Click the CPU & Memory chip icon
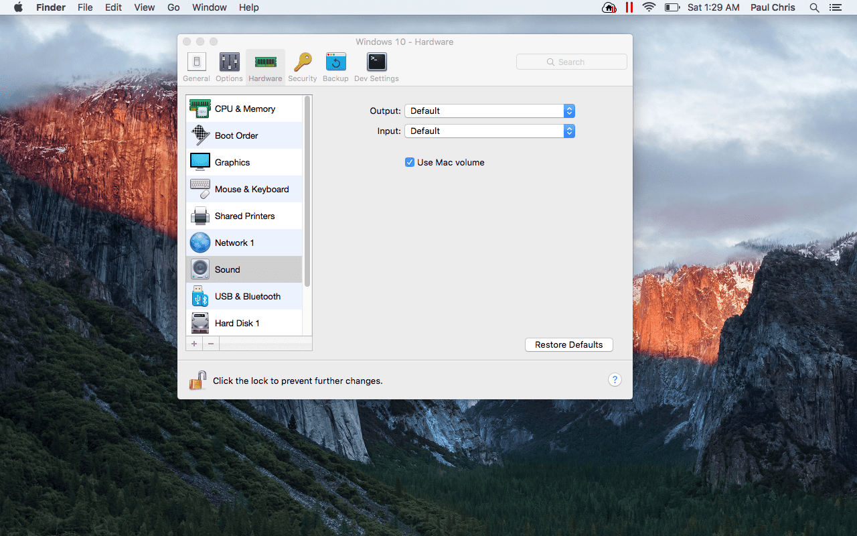The image size is (857, 536). [x=200, y=109]
